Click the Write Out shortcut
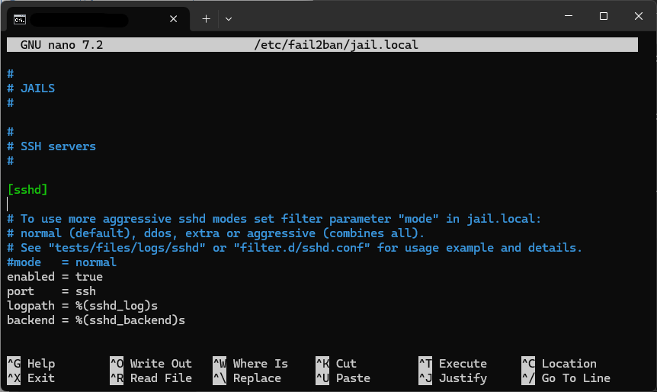The height and width of the screenshot is (392, 657). [x=160, y=364]
